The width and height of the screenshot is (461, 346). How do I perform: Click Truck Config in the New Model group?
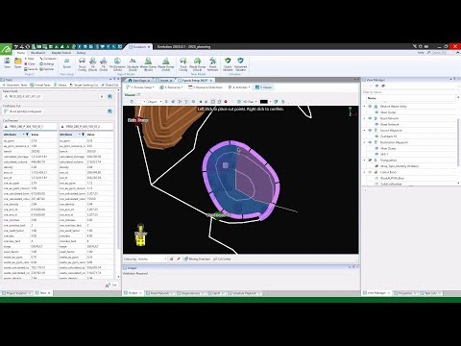click(x=183, y=63)
